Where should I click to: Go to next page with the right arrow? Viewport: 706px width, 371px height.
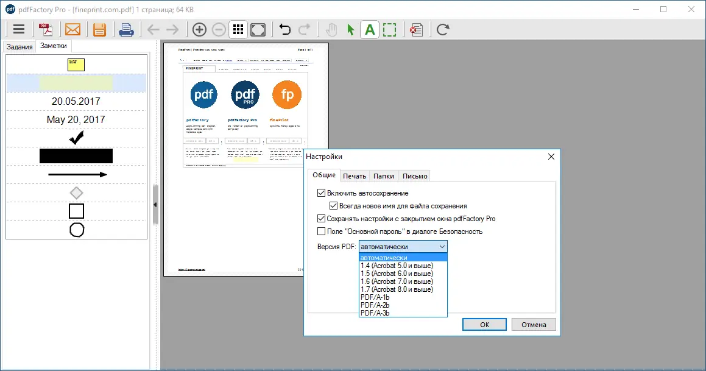click(172, 30)
